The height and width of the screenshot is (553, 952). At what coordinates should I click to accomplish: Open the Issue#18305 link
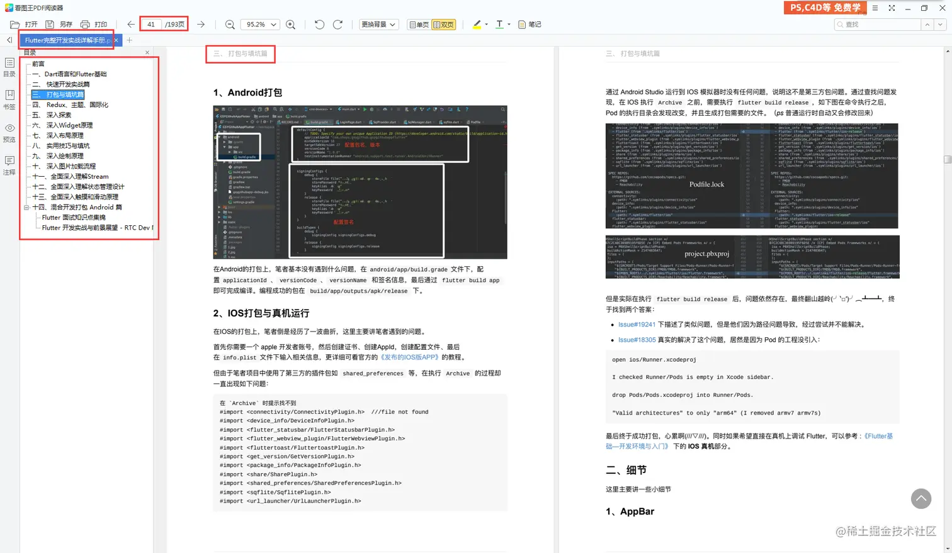pos(637,340)
